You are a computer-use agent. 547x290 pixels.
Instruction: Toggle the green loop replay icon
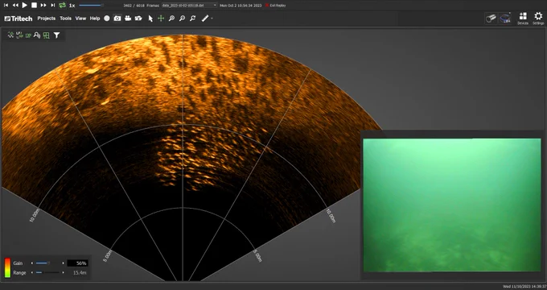click(x=62, y=6)
